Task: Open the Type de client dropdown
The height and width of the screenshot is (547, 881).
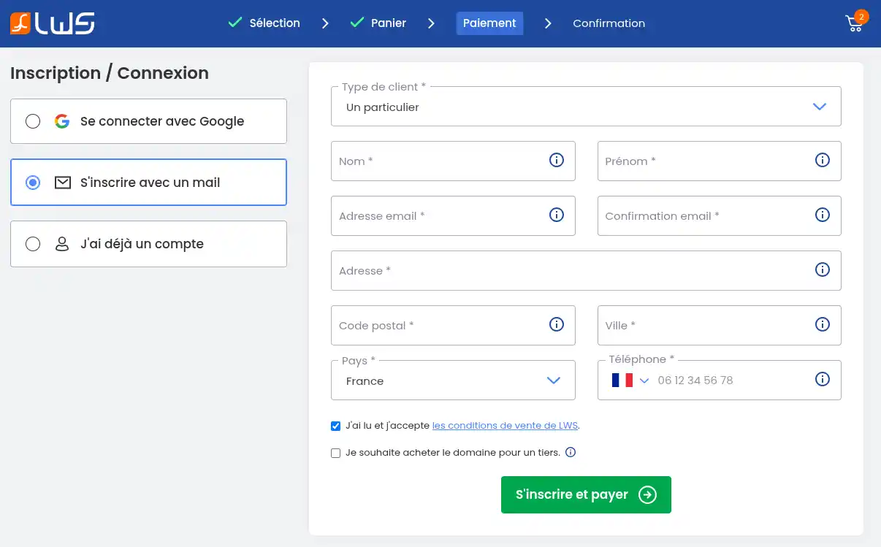Action: pos(585,107)
